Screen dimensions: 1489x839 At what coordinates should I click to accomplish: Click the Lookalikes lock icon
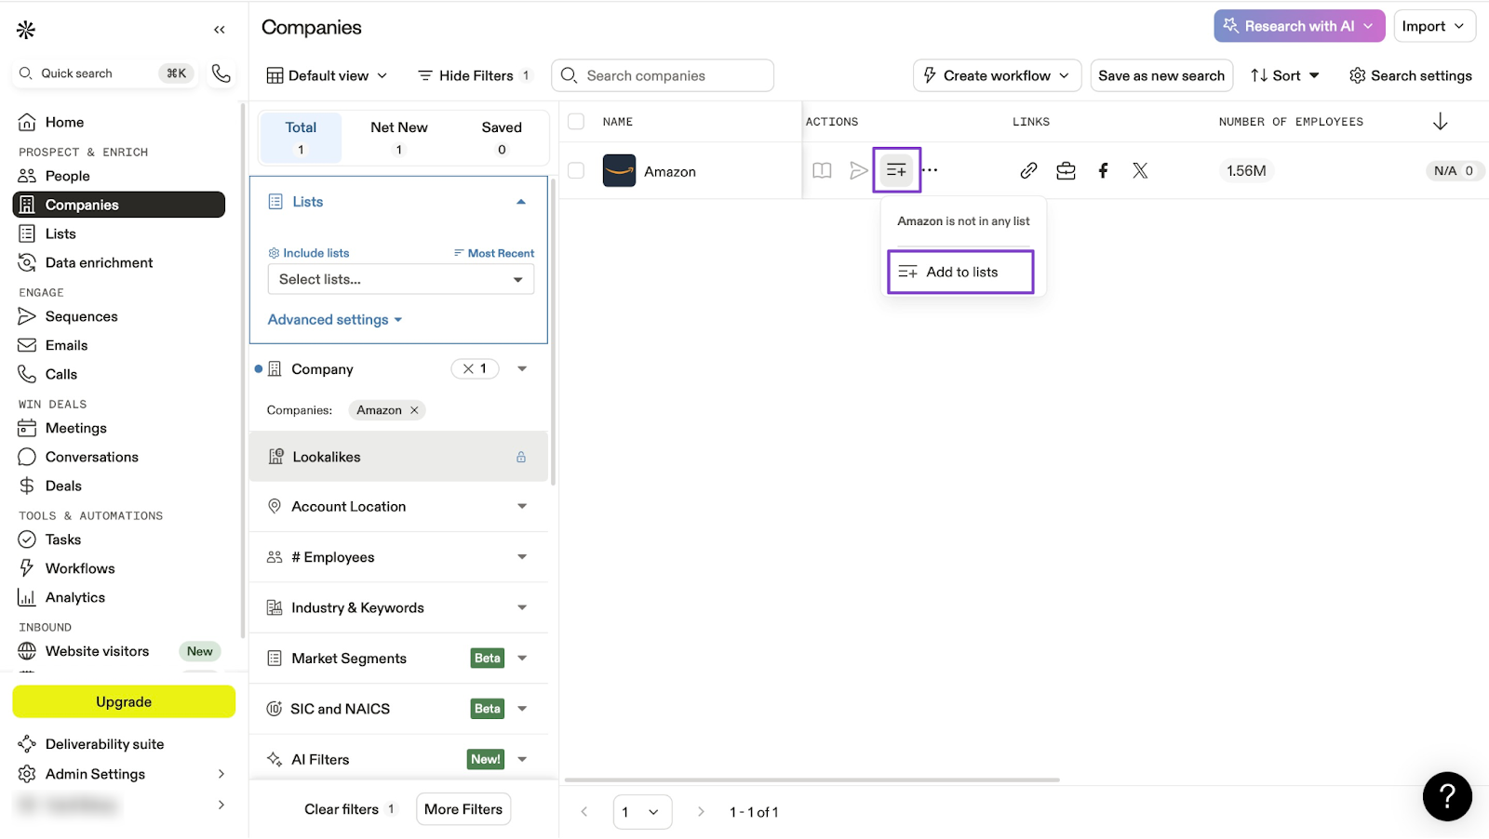click(521, 458)
